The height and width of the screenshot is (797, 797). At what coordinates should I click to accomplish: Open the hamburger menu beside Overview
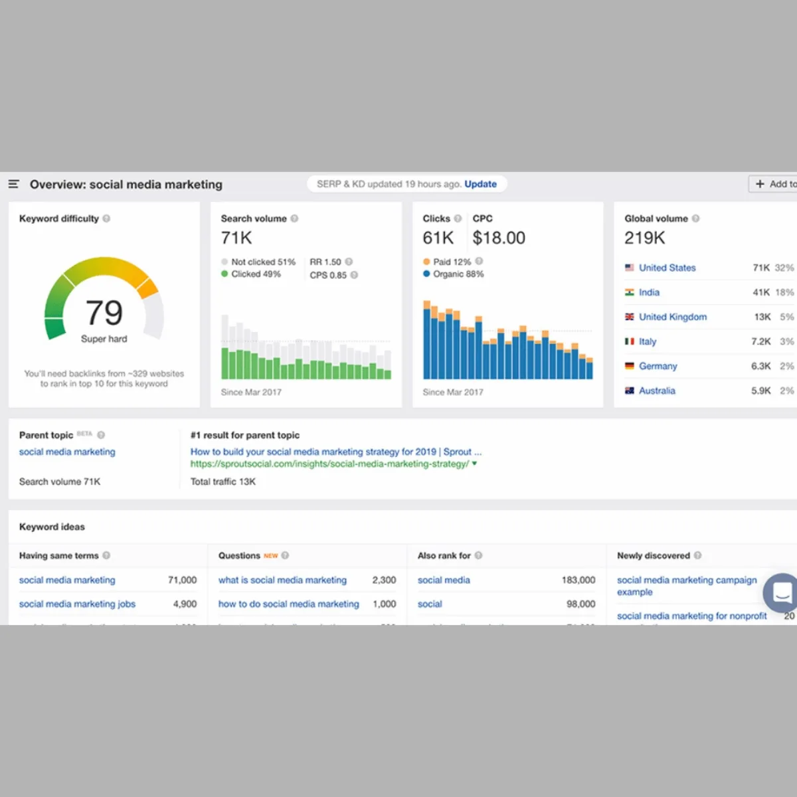pyautogui.click(x=13, y=184)
